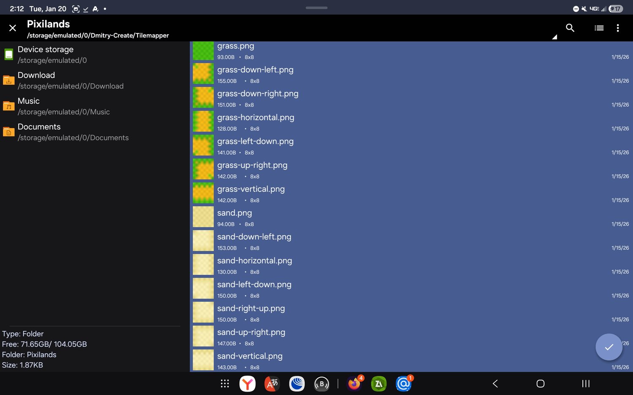Select the sand.png thumbnail
This screenshot has height=395, width=633.
(203, 217)
